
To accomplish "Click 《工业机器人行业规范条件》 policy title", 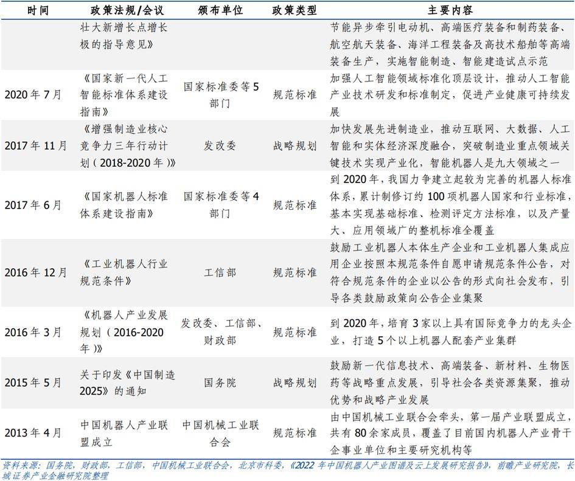I will tap(124, 272).
